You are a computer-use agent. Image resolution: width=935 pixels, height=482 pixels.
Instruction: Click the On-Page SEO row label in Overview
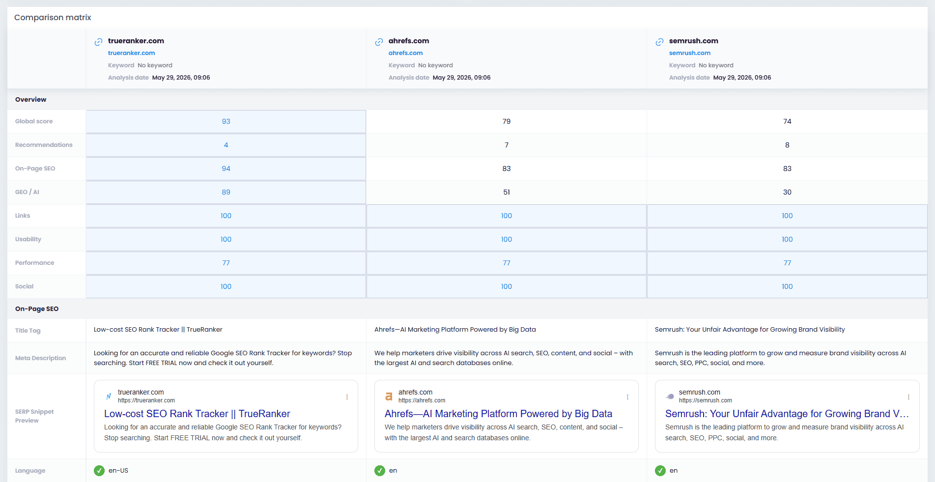(x=35, y=169)
